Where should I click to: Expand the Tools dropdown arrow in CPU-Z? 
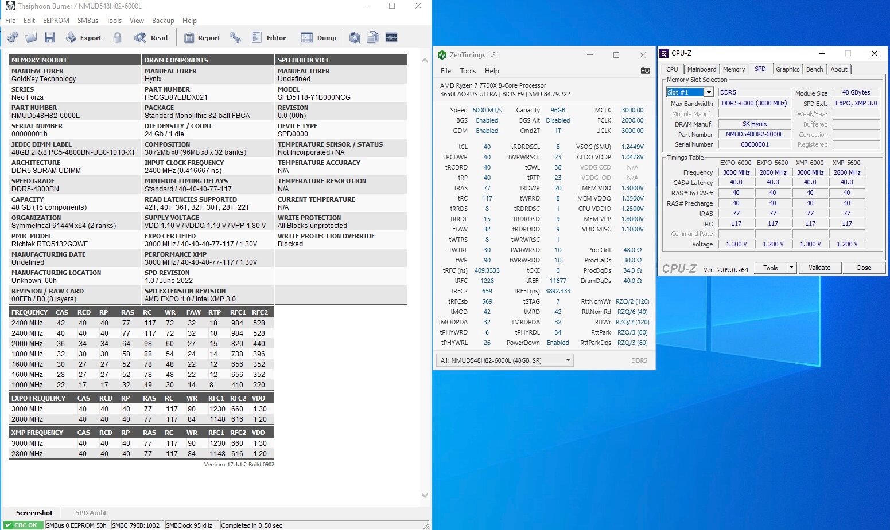coord(791,268)
